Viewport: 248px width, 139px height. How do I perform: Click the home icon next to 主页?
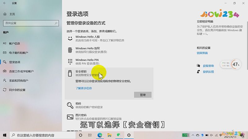coord(5,14)
